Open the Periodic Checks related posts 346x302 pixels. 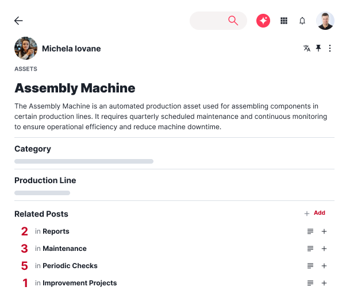click(70, 266)
